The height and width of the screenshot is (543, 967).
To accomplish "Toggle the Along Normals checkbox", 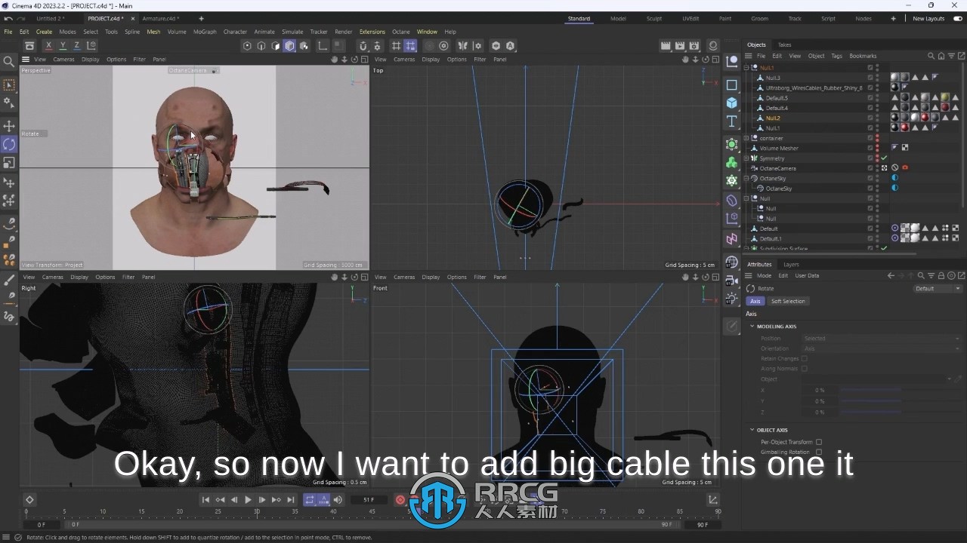I will (805, 369).
